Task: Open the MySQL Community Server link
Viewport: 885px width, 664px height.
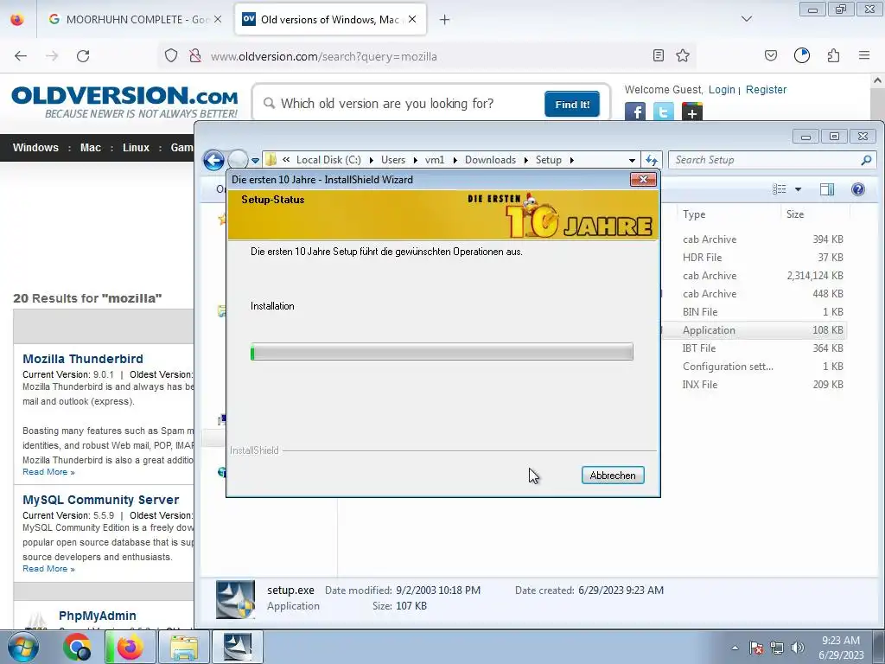Action: 100,500
